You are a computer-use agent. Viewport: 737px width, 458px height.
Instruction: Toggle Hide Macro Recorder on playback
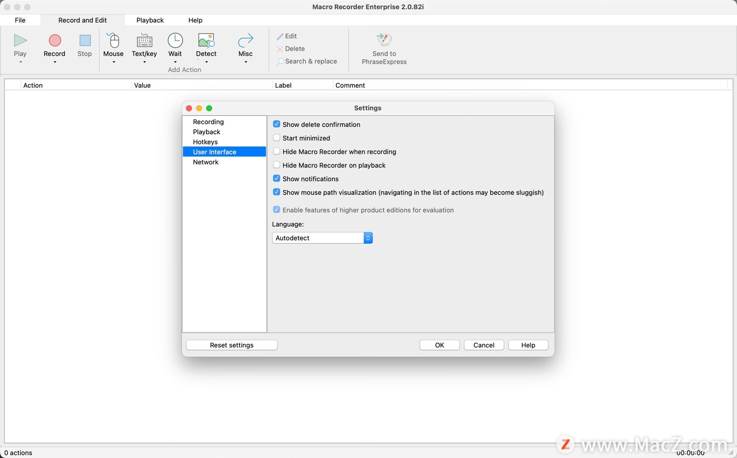click(277, 165)
